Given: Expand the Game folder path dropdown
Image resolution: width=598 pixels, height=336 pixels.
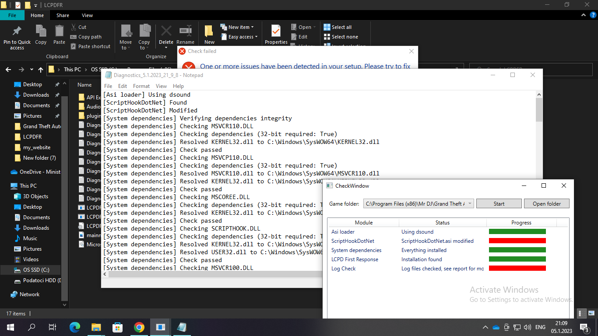Looking at the screenshot, I should (x=470, y=203).
